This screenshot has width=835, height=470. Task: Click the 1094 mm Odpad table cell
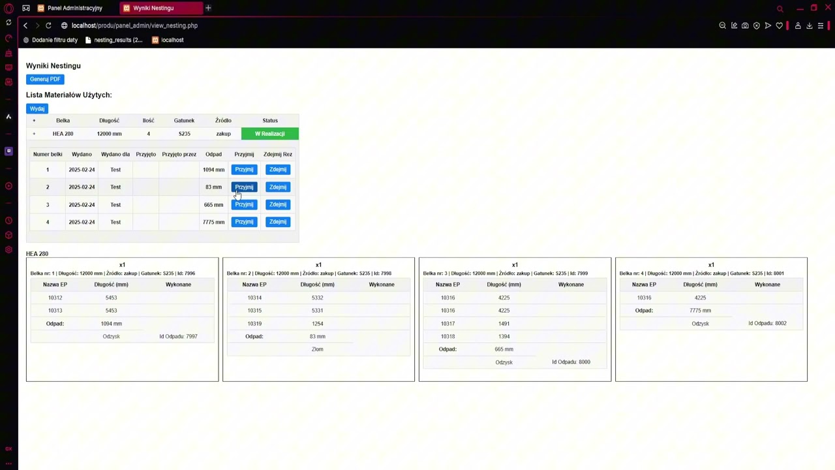coord(213,169)
